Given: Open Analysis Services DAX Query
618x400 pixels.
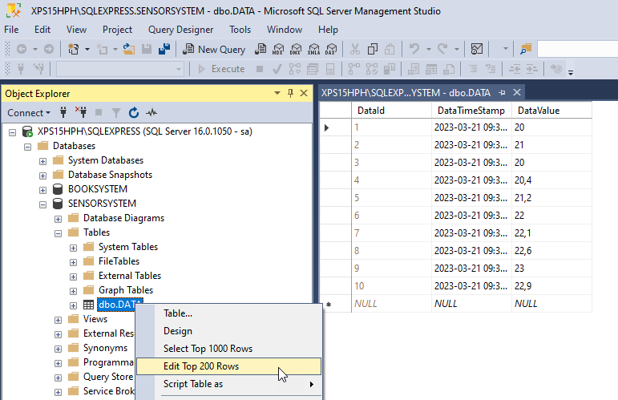Looking at the screenshot, I should pyautogui.click(x=332, y=49).
